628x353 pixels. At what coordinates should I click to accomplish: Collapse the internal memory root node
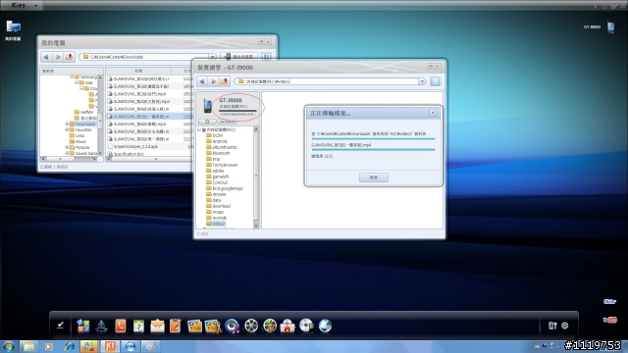click(x=199, y=129)
